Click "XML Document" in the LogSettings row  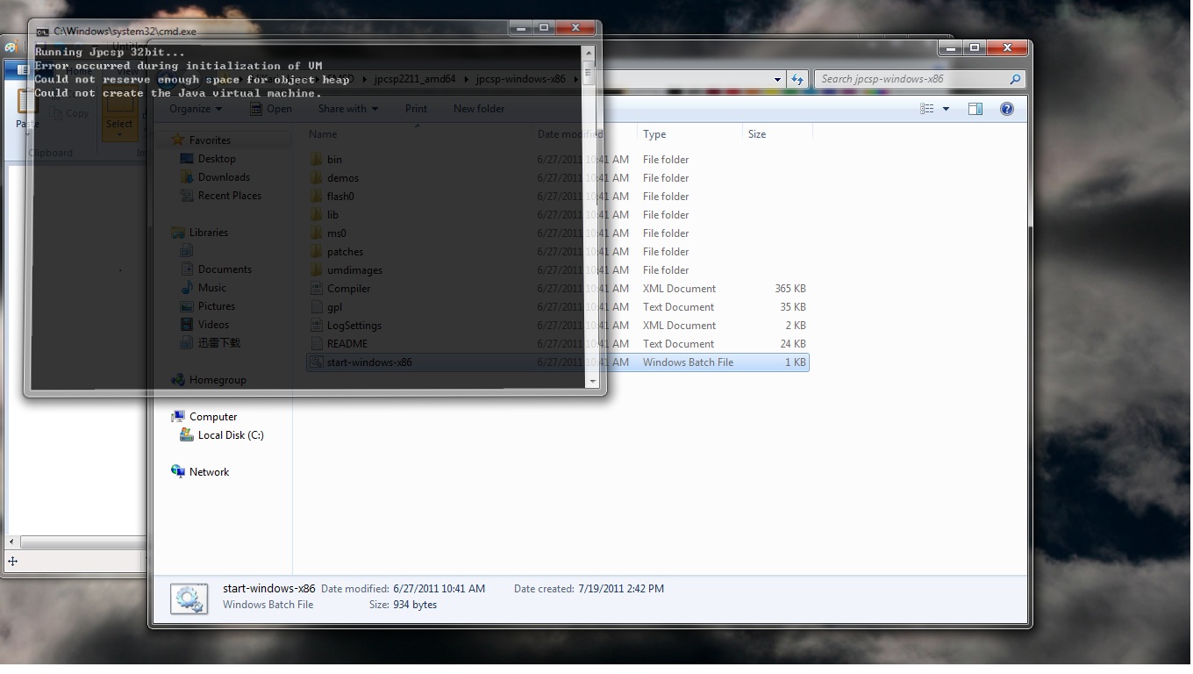tap(679, 326)
